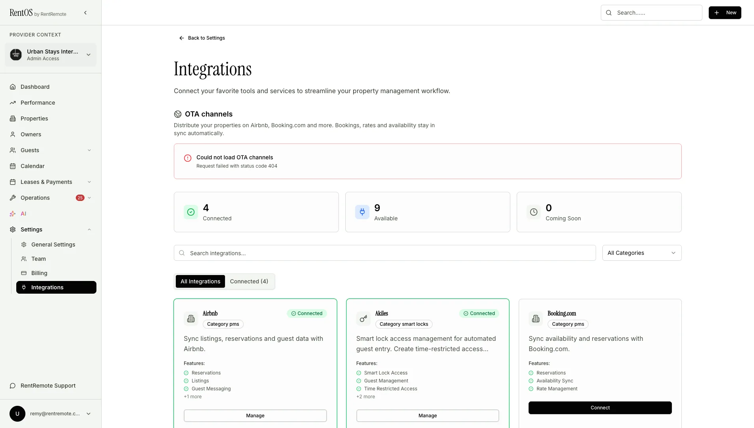Viewport: 754px width, 428px height.
Task: Click the Search integrations field
Action: tap(385, 253)
